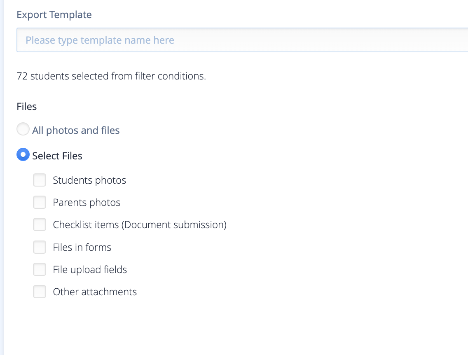Screen dimensions: 468x355
Task: Toggle the Files in forms checkbox
Action: pyautogui.click(x=40, y=247)
